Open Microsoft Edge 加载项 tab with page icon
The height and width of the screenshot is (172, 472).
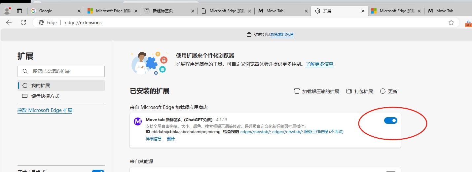[x=226, y=11]
